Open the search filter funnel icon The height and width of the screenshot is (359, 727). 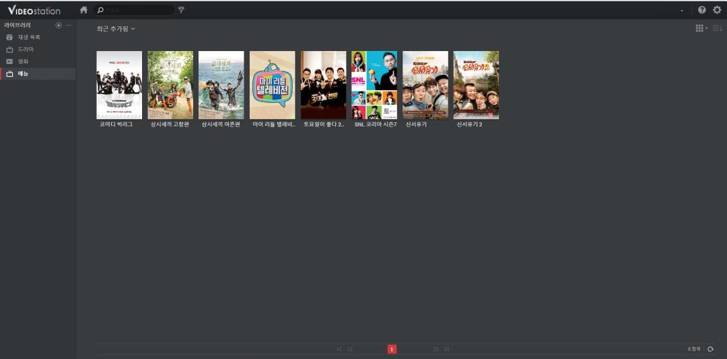pyautogui.click(x=181, y=10)
